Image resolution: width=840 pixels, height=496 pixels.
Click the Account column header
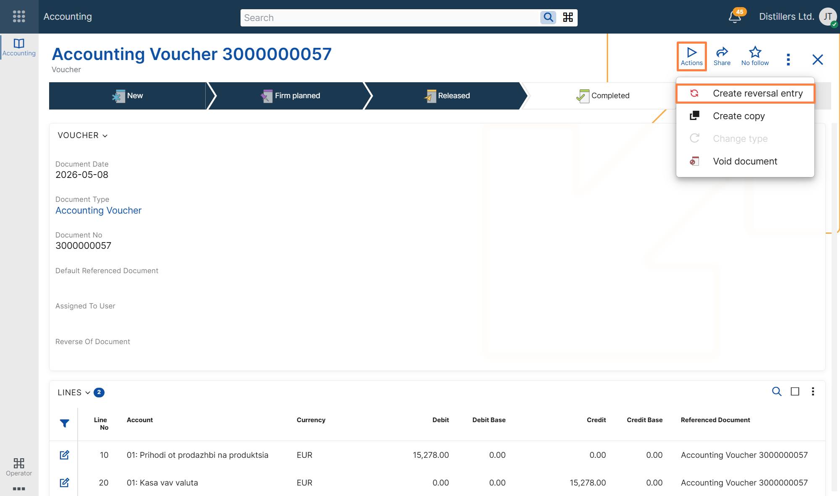click(140, 420)
